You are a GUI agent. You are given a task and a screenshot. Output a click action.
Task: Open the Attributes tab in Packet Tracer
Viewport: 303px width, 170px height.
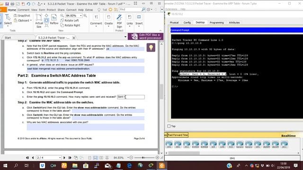234,23
